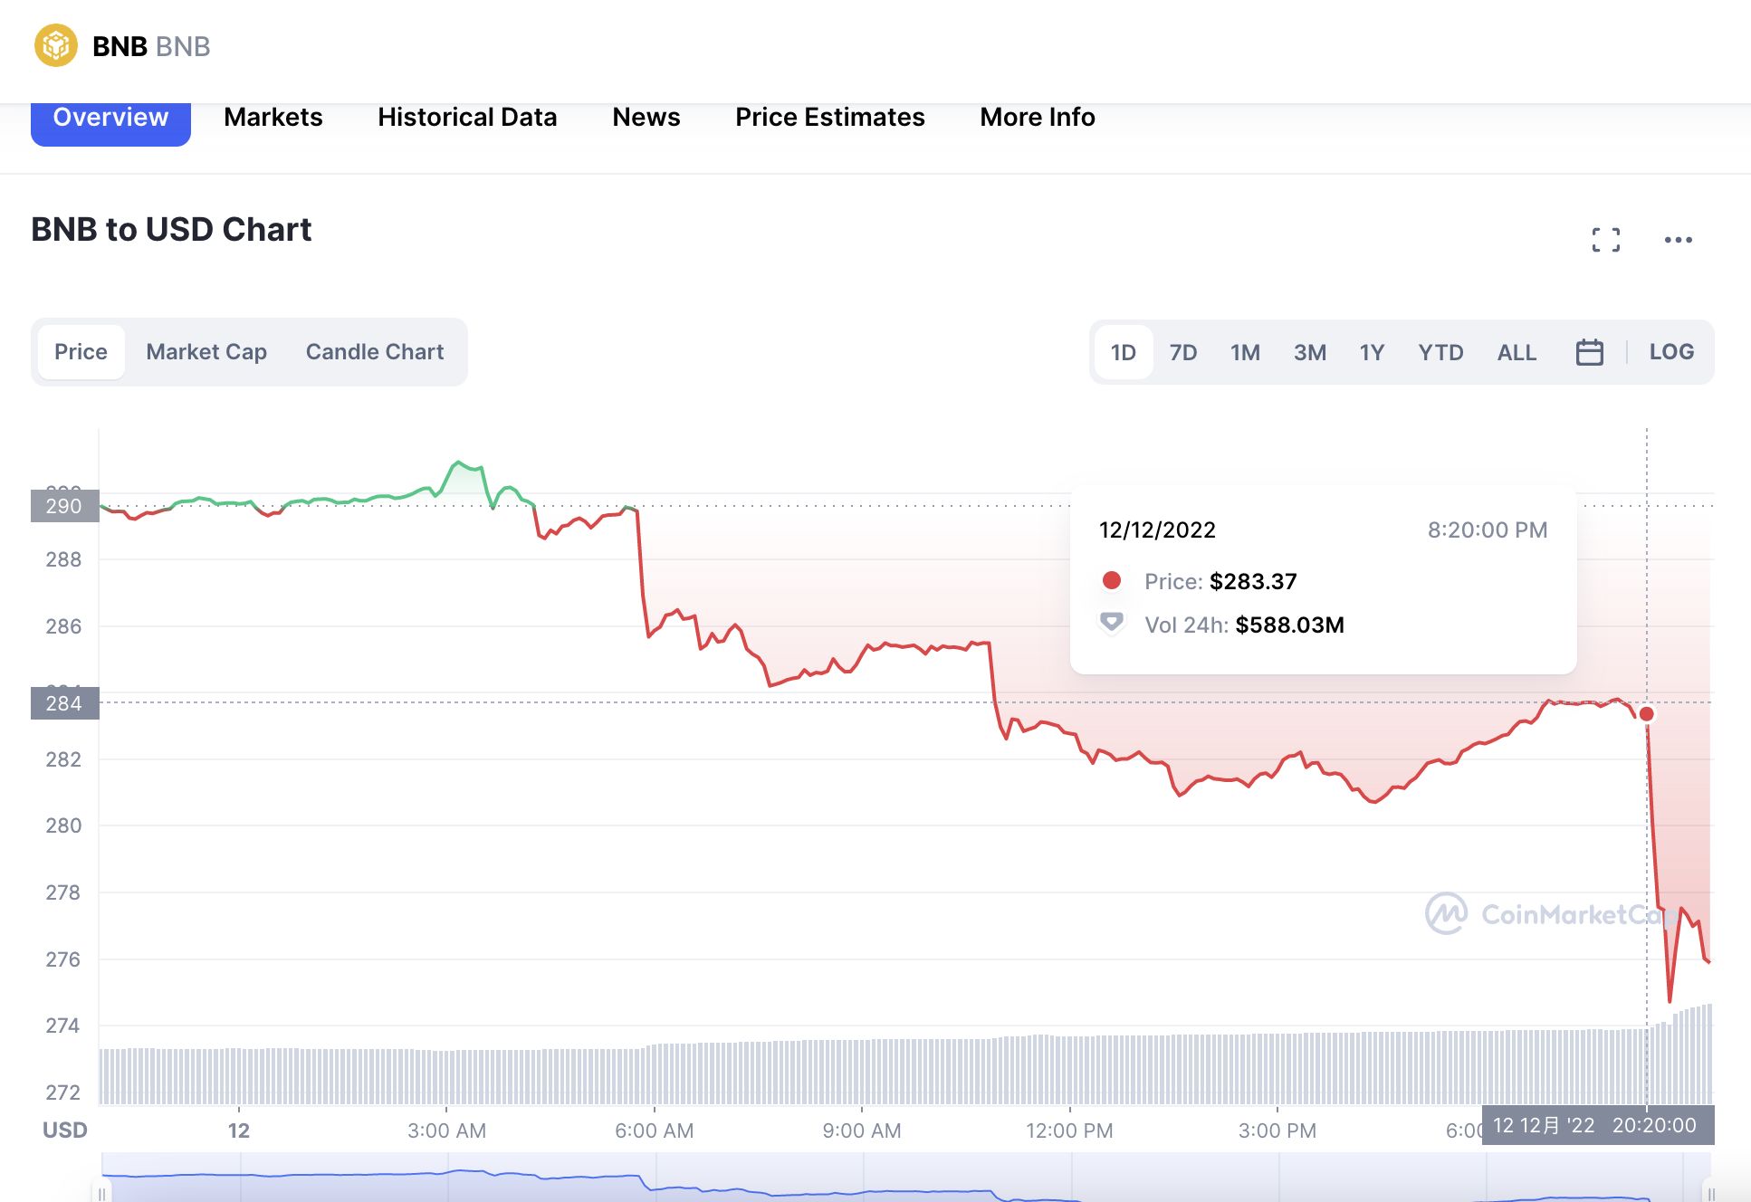Open the calendar date range picker
Viewport: 1751px width, 1202px height.
pos(1589,352)
